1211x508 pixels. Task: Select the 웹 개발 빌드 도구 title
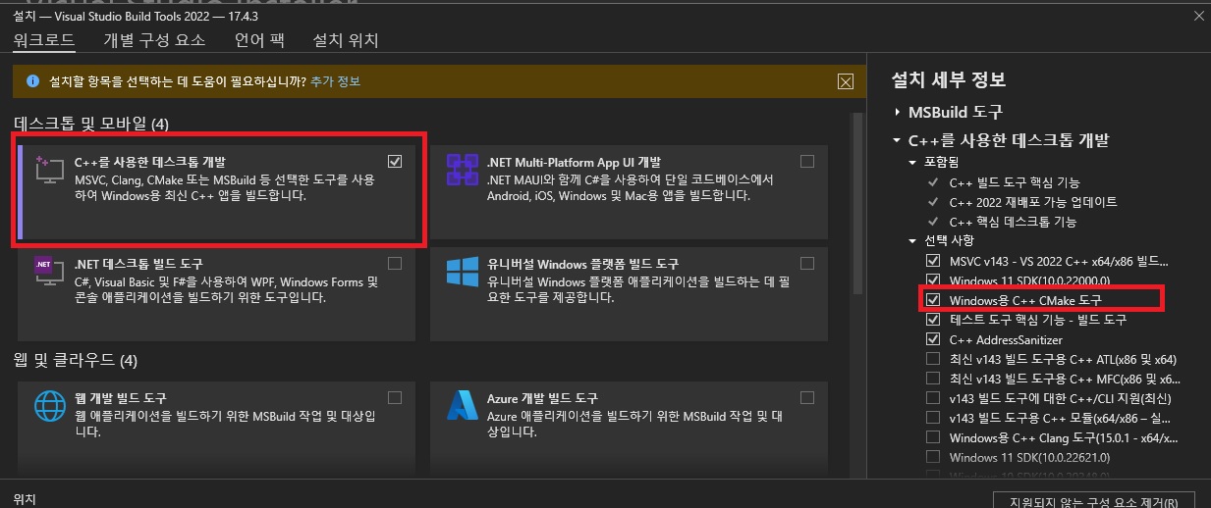121,398
